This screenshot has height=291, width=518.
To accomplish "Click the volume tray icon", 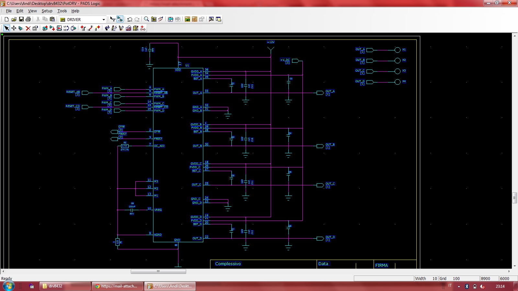I will pyautogui.click(x=482, y=286).
